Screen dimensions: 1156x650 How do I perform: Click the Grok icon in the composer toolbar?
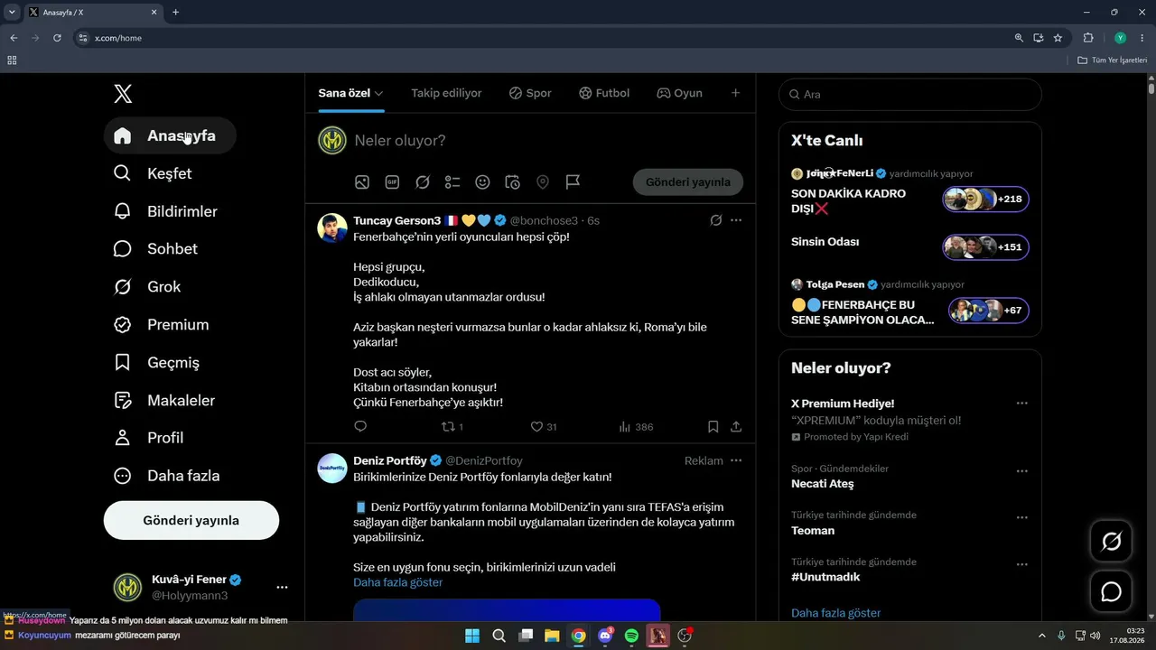pos(423,182)
